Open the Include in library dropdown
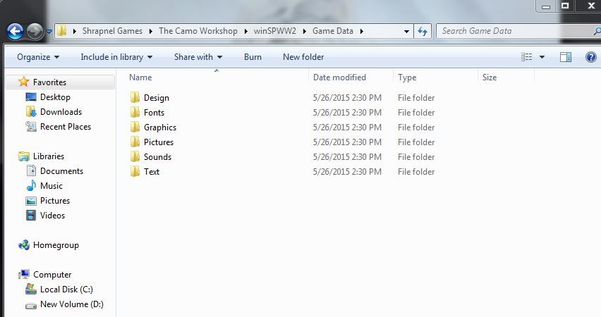Screen dimensions: 601x317 pyautogui.click(x=116, y=57)
